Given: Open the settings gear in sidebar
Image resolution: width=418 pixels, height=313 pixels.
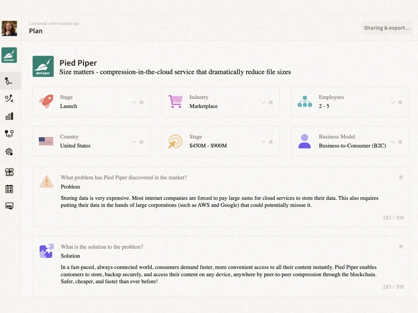Looking at the screenshot, I should pyautogui.click(x=9, y=152).
